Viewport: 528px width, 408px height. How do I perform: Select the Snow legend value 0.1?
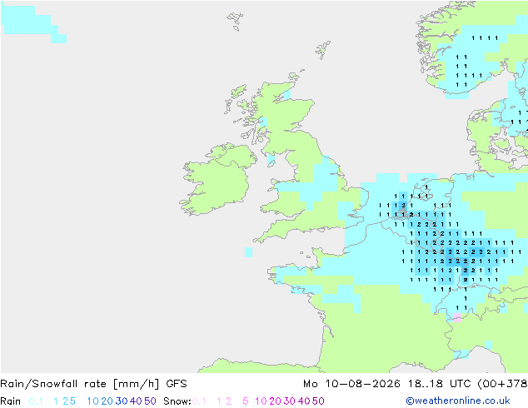coord(199,401)
